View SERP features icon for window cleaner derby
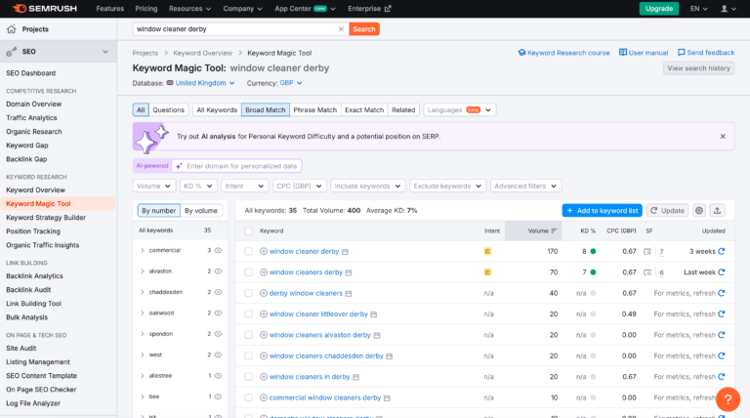Image resolution: width=750 pixels, height=418 pixels. coord(647,252)
